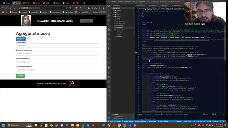Click the TIDSM5-1 header text
The width and height of the screenshot is (228, 128).
point(86,21)
